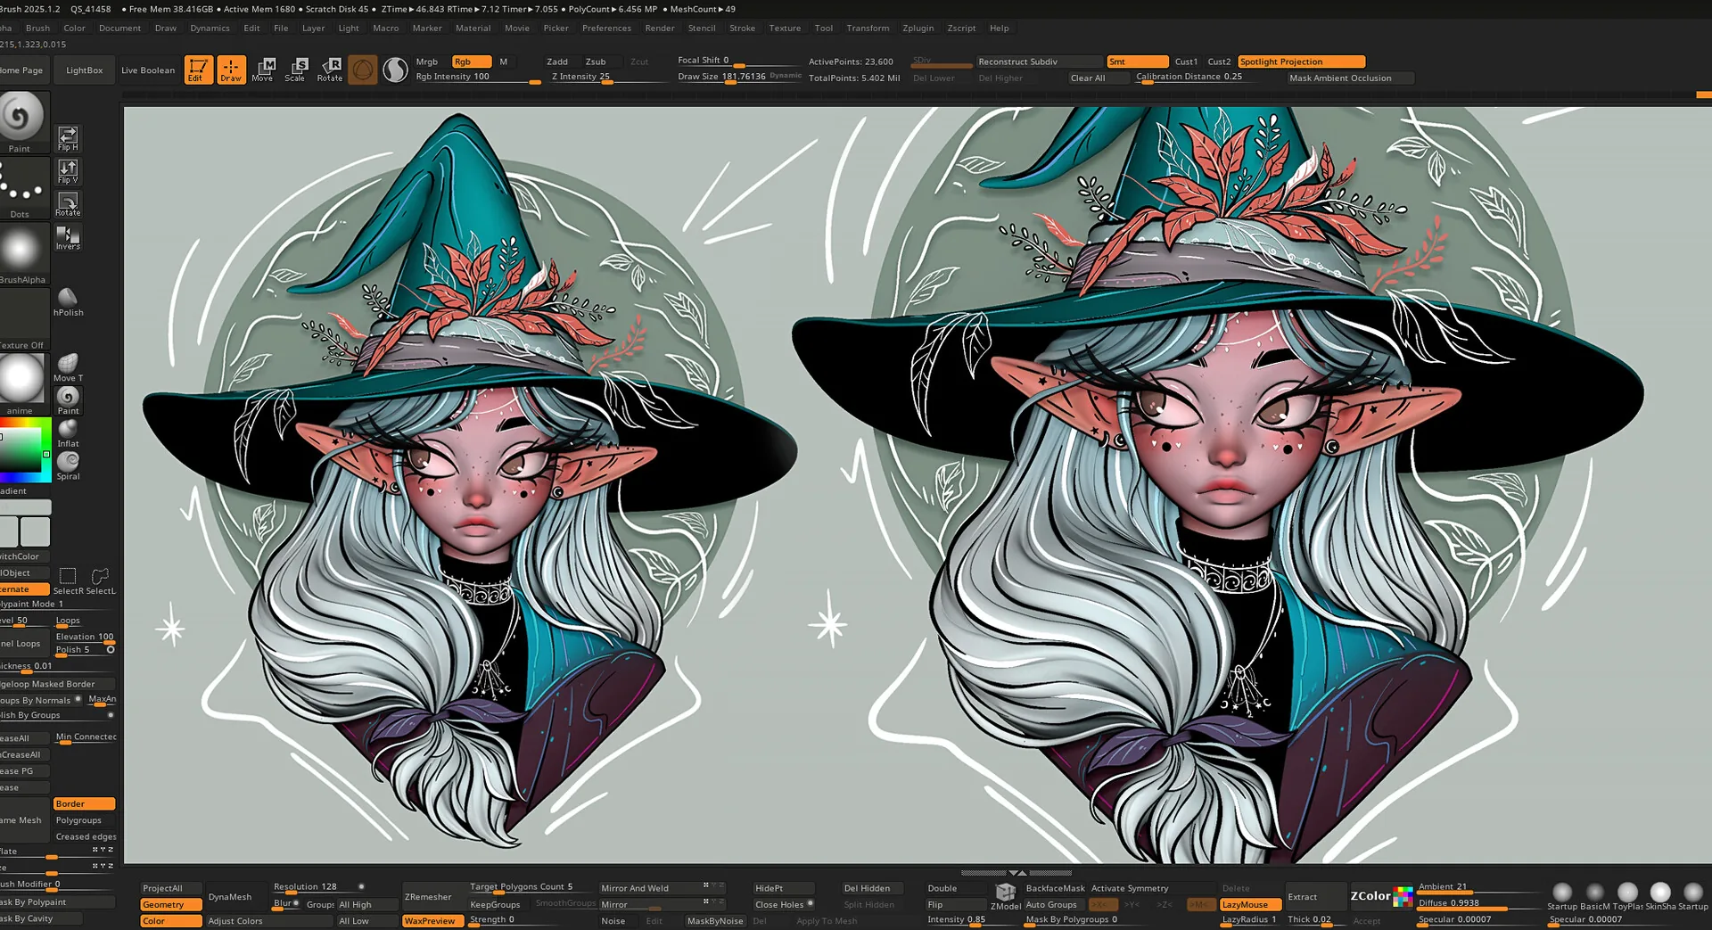
Task: Open the anime material thumbnail
Action: [x=21, y=384]
